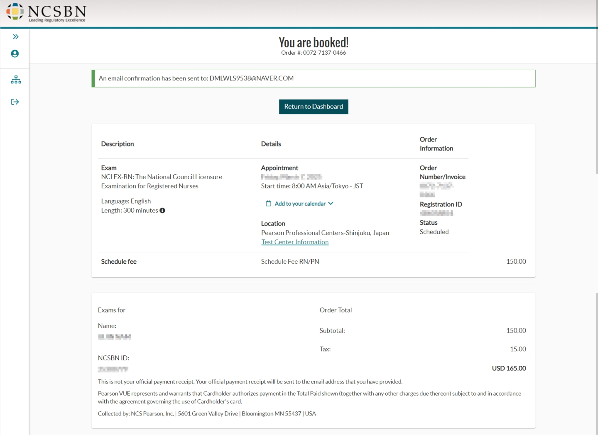Click the Tax value 15.00

[x=518, y=349]
